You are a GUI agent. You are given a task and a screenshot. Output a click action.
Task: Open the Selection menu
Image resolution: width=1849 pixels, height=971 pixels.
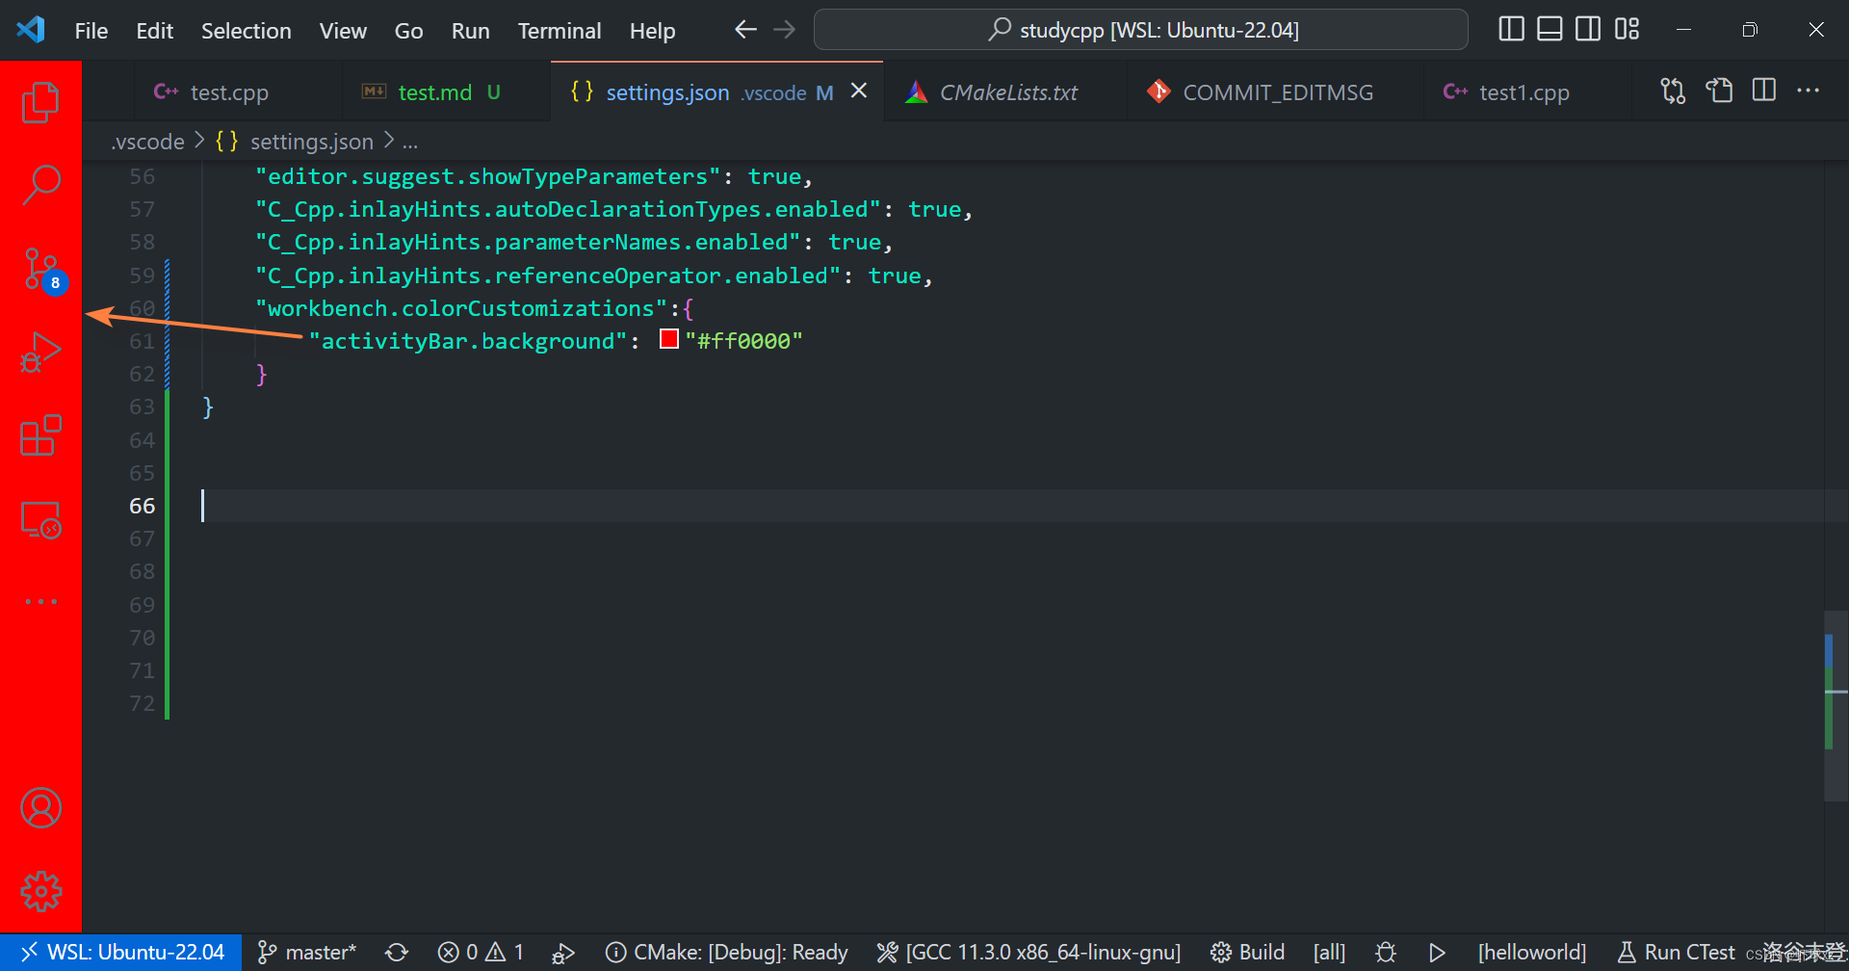(246, 31)
